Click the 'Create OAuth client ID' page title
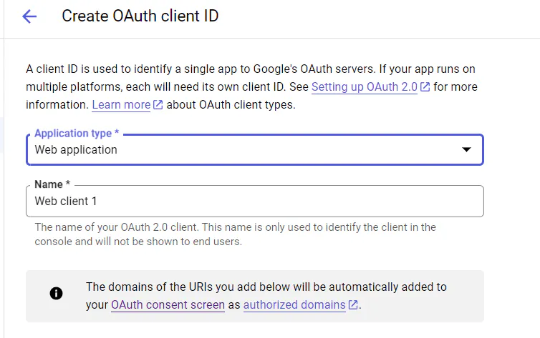Screen dimensions: 540x338 point(140,16)
